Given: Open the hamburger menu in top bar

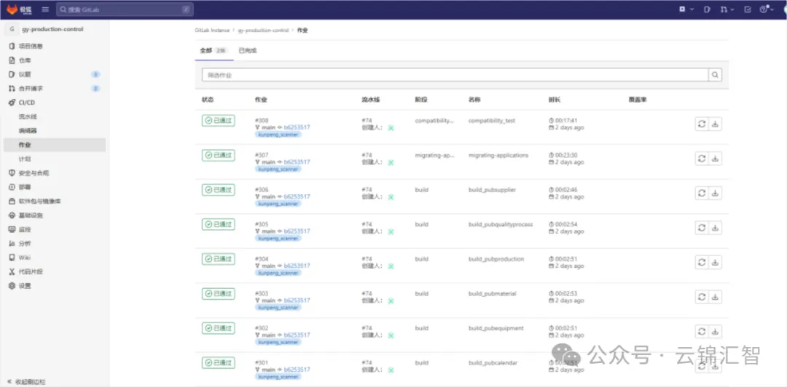Looking at the screenshot, I should (45, 9).
